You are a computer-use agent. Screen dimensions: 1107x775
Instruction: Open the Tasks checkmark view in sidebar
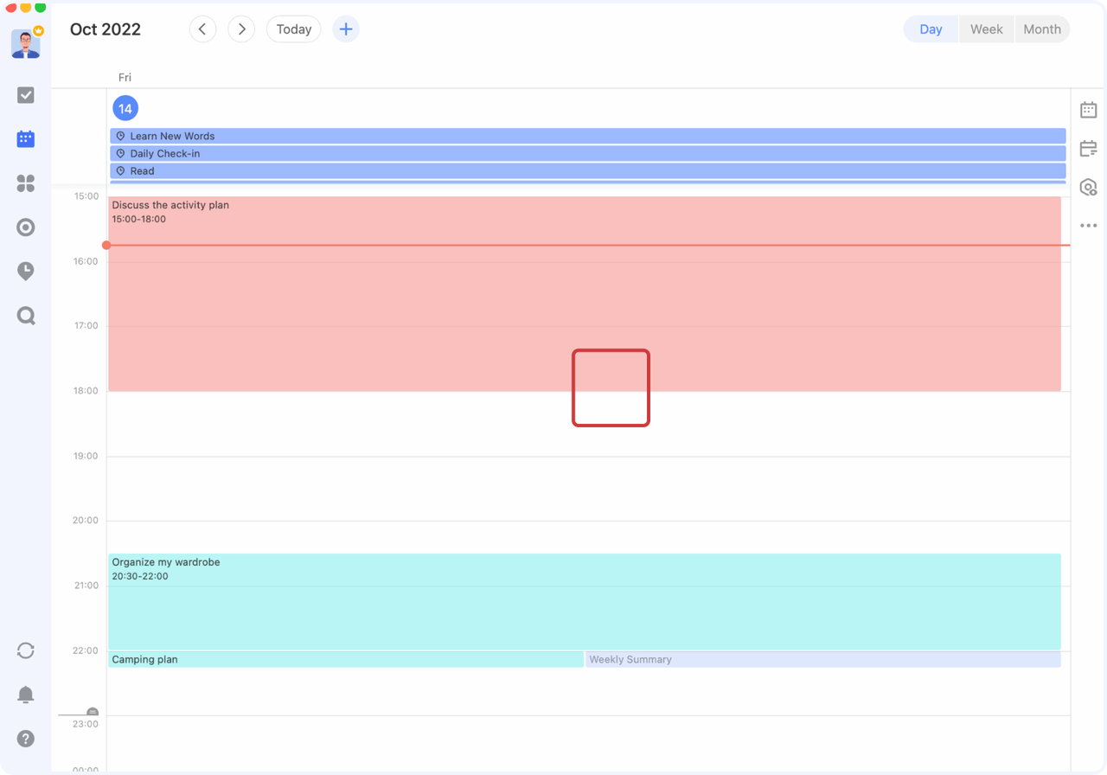pos(26,95)
